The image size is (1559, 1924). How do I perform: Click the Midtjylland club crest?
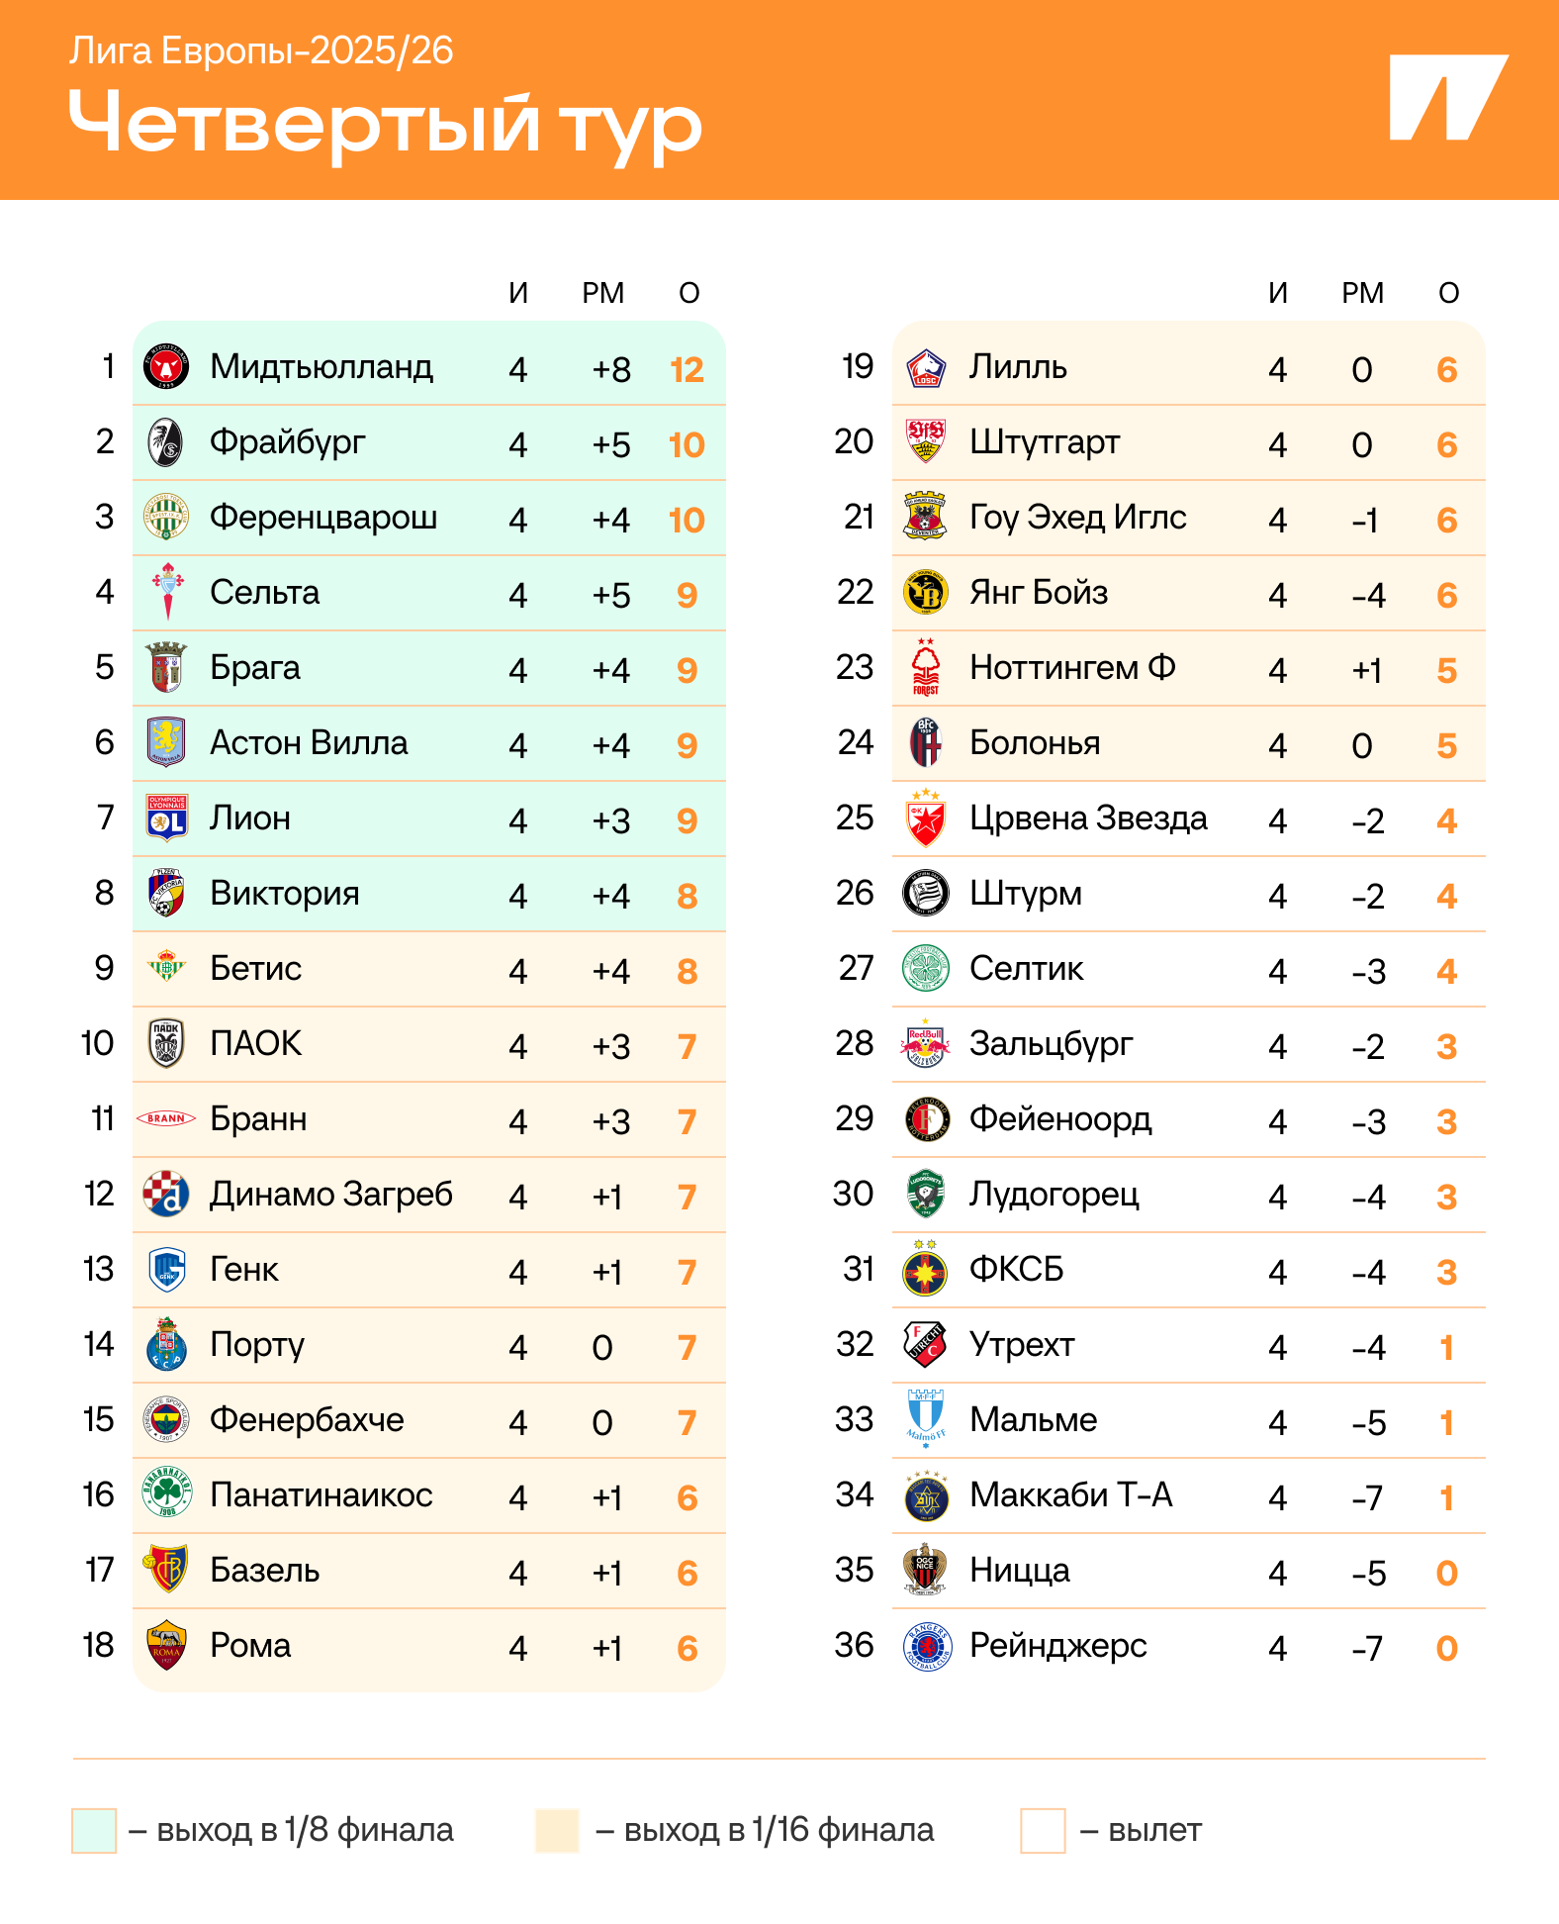tap(166, 367)
